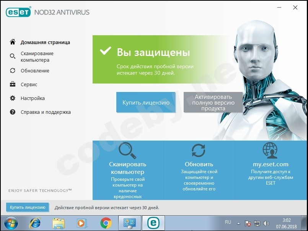Click the Сканировать компьютер tile title
Screen dimensions: 308x231
128,168
